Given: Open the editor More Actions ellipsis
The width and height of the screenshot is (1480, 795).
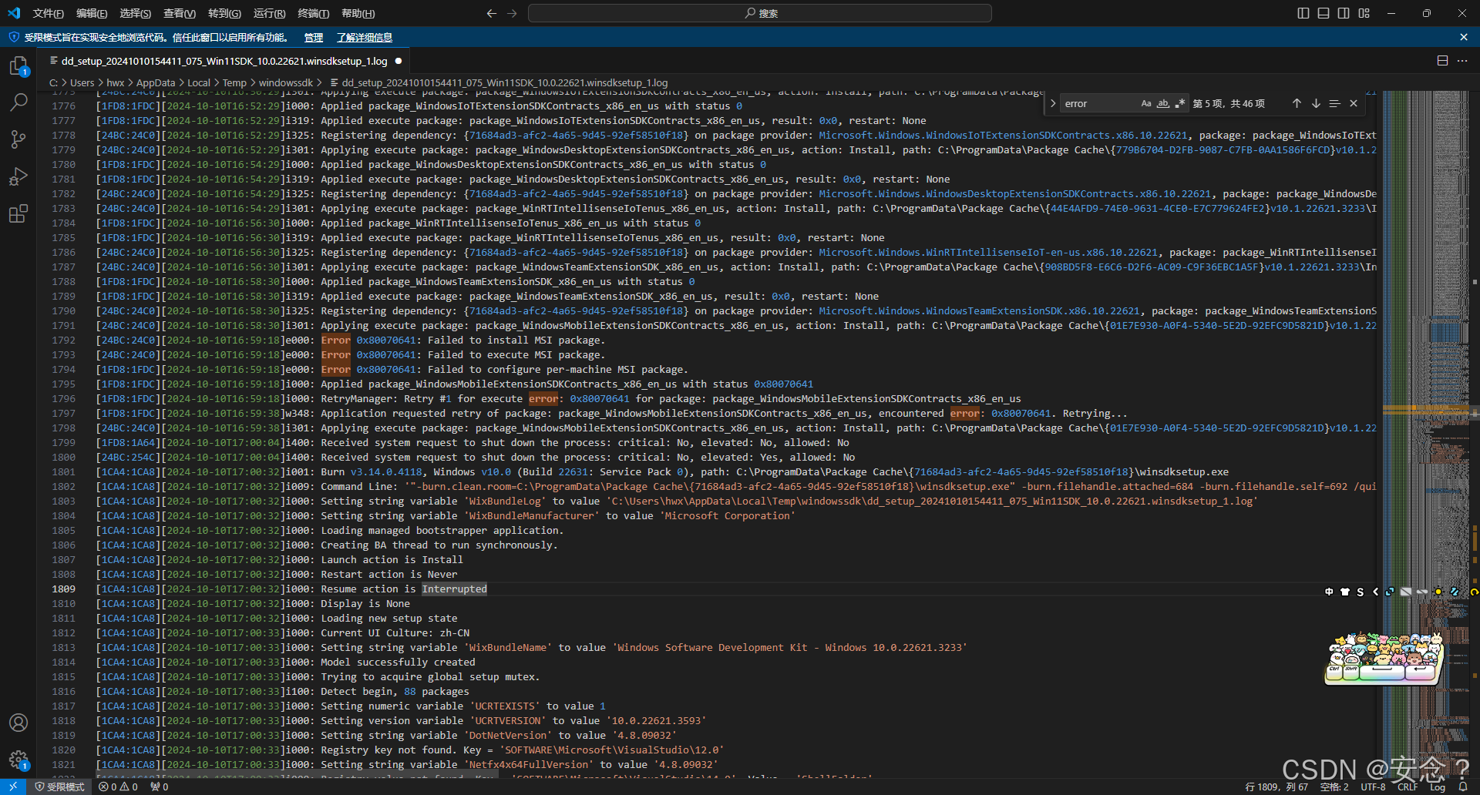Looking at the screenshot, I should [x=1462, y=61].
